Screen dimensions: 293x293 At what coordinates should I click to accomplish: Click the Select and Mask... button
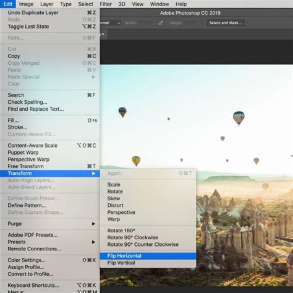[x=225, y=23]
